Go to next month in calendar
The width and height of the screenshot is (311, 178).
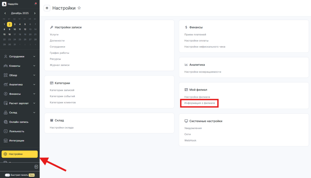(x=35, y=13)
